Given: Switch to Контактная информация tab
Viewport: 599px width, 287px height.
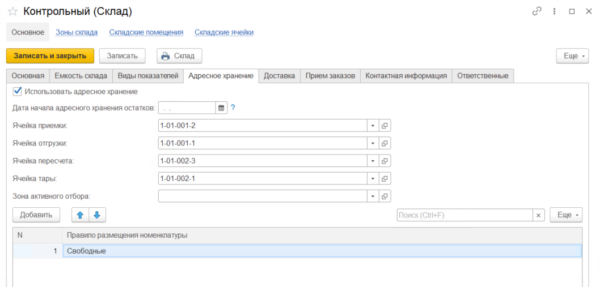Looking at the screenshot, I should coord(406,76).
